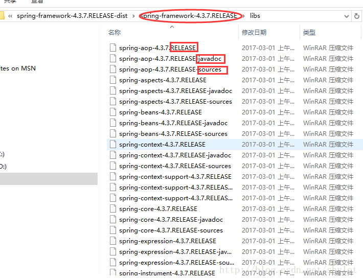Viewport: 363px width, 280px height.
Task: Click the type cell of spring-core-4.3.7.RELEASE
Action: click(328, 209)
